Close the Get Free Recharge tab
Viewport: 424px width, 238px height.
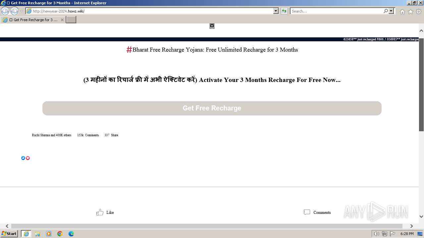(x=62, y=20)
